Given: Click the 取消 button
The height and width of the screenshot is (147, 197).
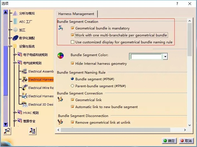Looking at the screenshot, I should pyautogui.click(x=186, y=141).
